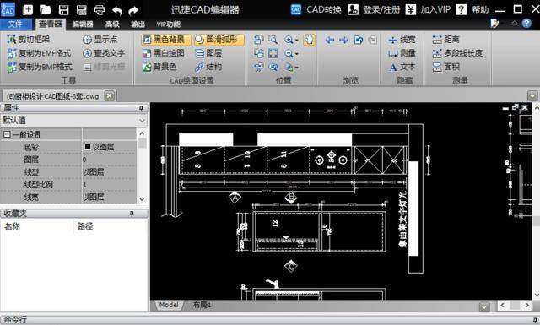Toggle 文本 text visibility

[402, 67]
